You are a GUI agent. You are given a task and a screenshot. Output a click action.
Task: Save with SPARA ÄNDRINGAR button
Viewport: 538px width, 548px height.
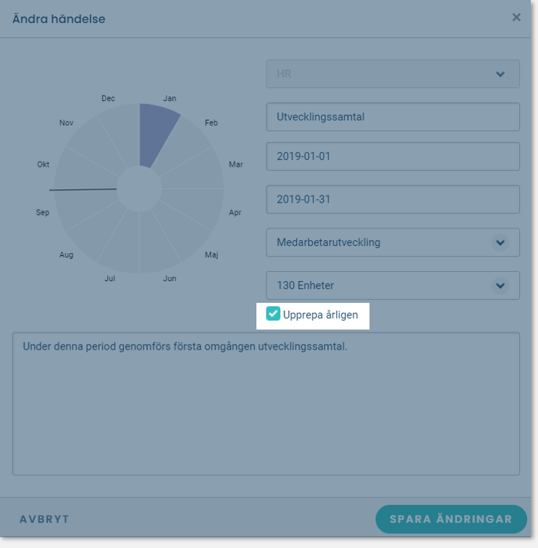451,519
